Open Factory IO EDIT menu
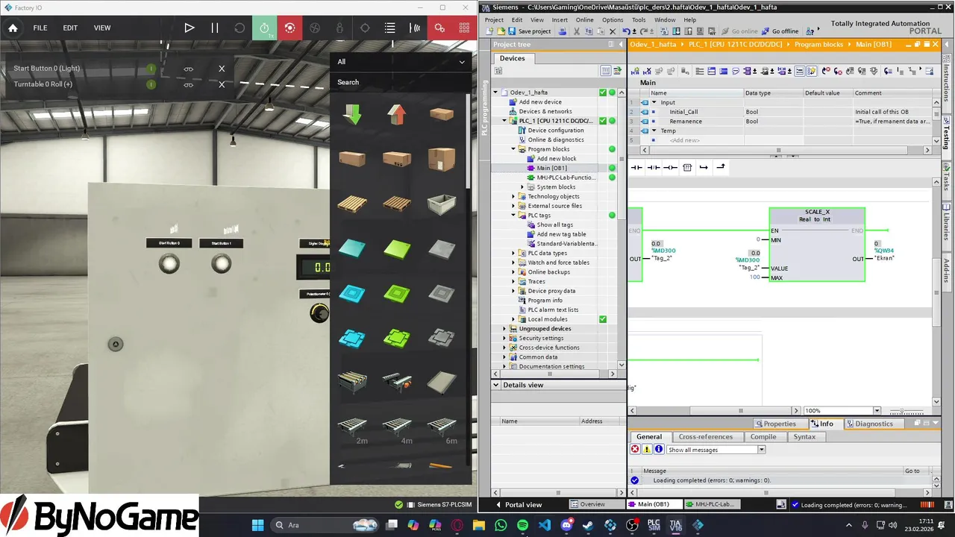Image resolution: width=955 pixels, height=537 pixels. (x=70, y=28)
